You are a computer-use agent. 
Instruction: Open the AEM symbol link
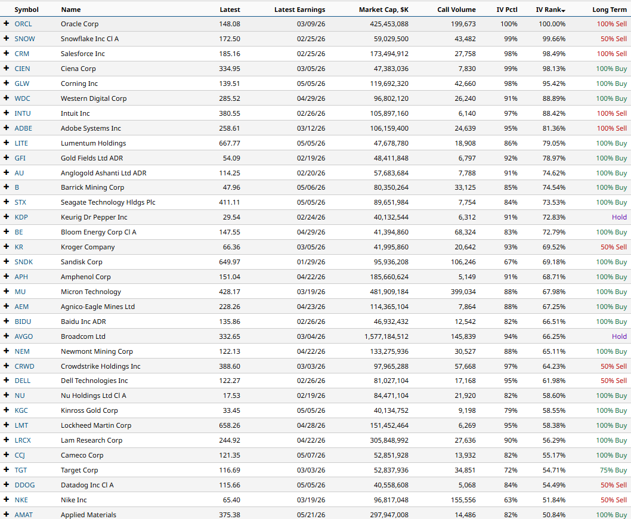21,307
